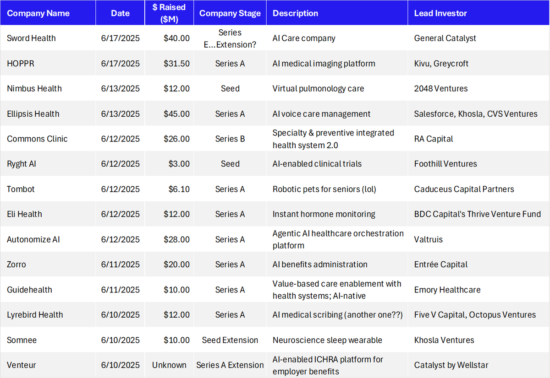Screen dimensions: 550x378
Task: Select the 6/17/2025 date for HOPPR
Action: [x=121, y=63]
